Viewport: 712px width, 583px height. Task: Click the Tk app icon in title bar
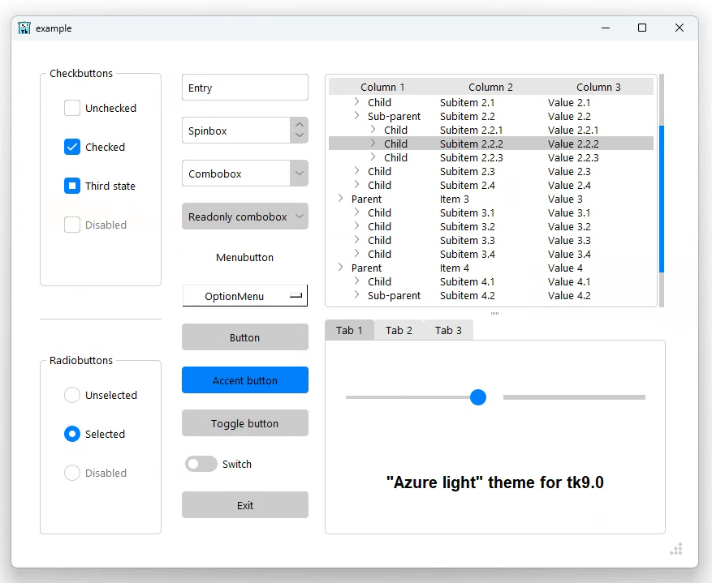[24, 28]
